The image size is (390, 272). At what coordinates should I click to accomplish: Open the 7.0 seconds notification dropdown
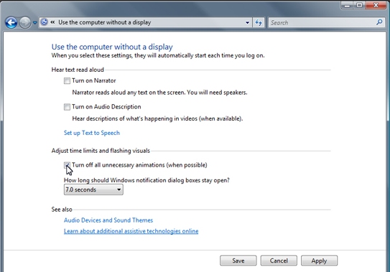click(93, 189)
